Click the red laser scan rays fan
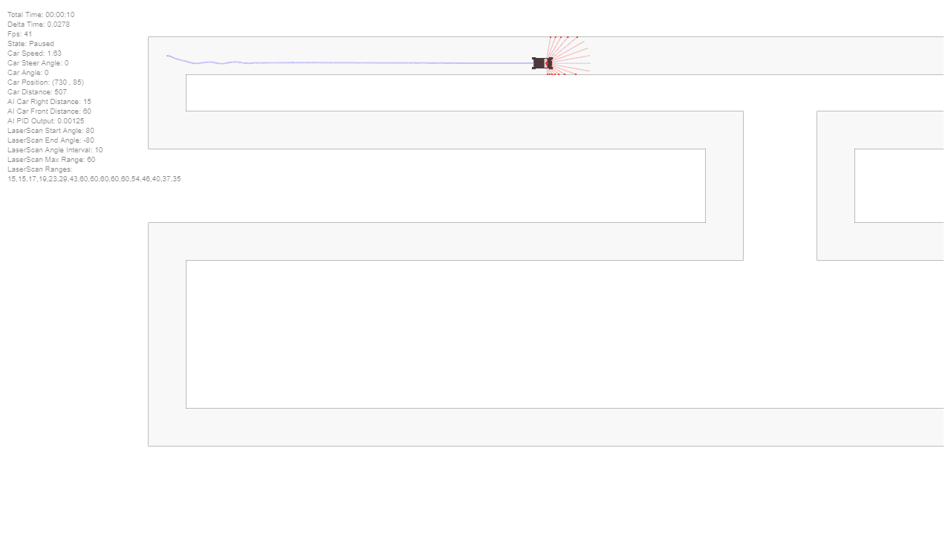 point(568,56)
